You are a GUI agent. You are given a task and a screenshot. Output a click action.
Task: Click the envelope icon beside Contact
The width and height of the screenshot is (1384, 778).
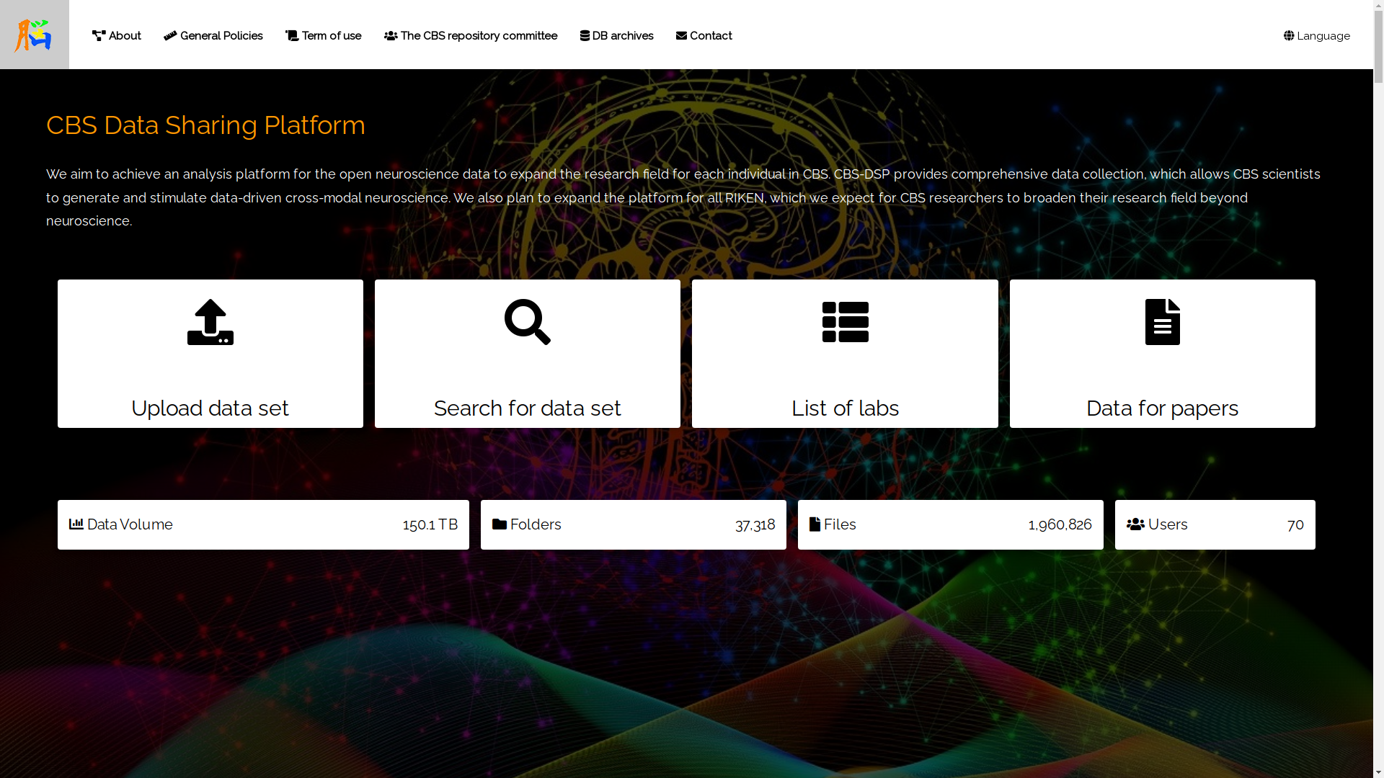coord(681,35)
